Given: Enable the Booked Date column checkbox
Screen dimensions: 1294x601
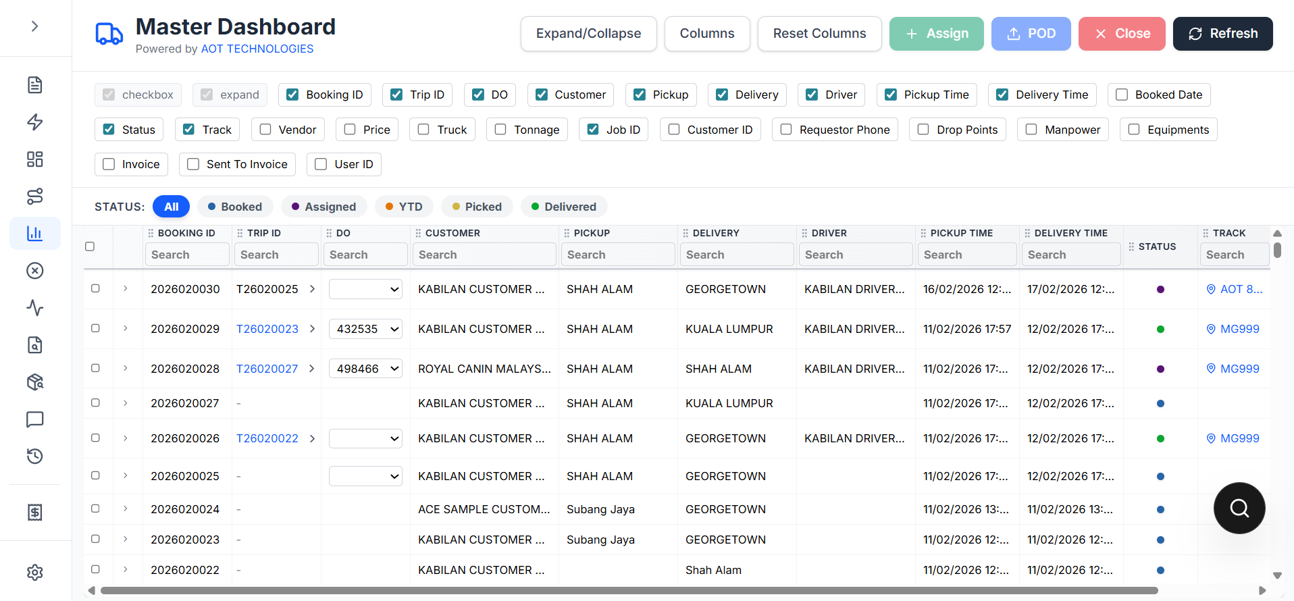Looking at the screenshot, I should coord(1122,95).
